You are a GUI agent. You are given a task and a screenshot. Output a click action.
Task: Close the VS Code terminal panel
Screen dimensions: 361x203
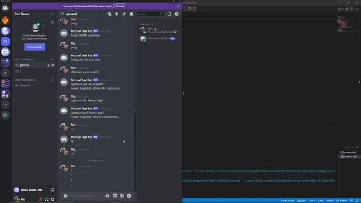[358, 147]
